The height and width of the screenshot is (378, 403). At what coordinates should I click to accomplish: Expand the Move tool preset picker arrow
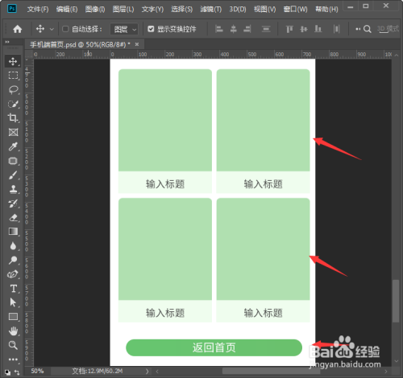click(52, 29)
